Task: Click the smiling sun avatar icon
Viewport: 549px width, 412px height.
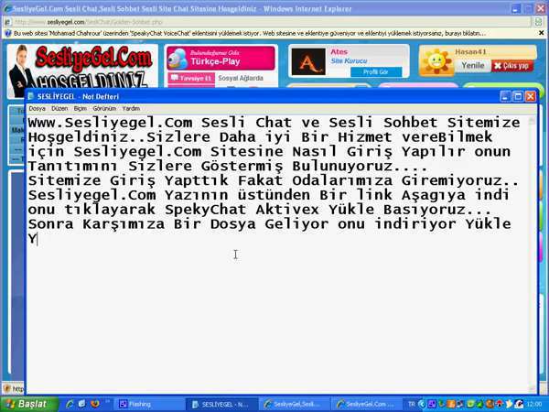Action: pos(436,61)
